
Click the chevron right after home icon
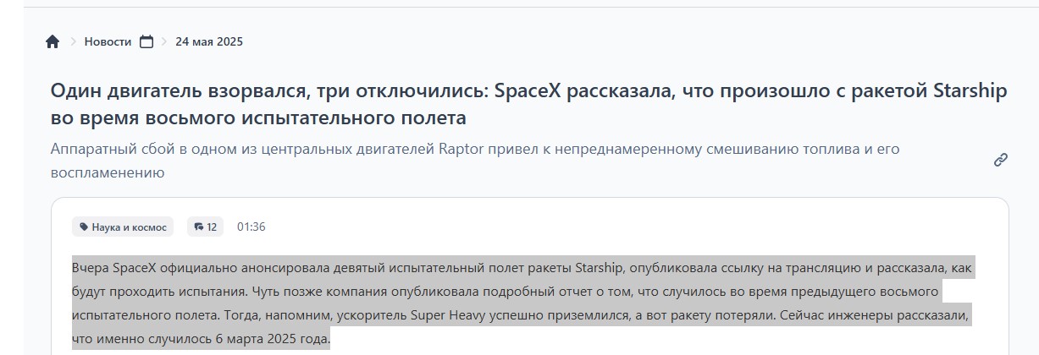[73, 41]
